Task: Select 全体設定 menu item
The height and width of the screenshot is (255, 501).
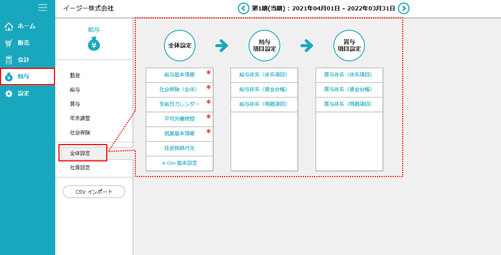Action: pos(83,153)
